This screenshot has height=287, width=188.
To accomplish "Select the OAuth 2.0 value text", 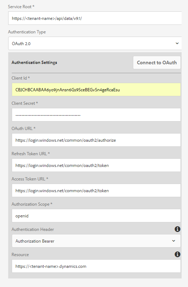I will [21, 44].
